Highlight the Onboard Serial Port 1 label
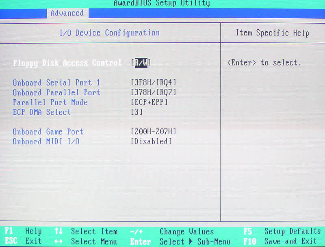 click(x=56, y=83)
